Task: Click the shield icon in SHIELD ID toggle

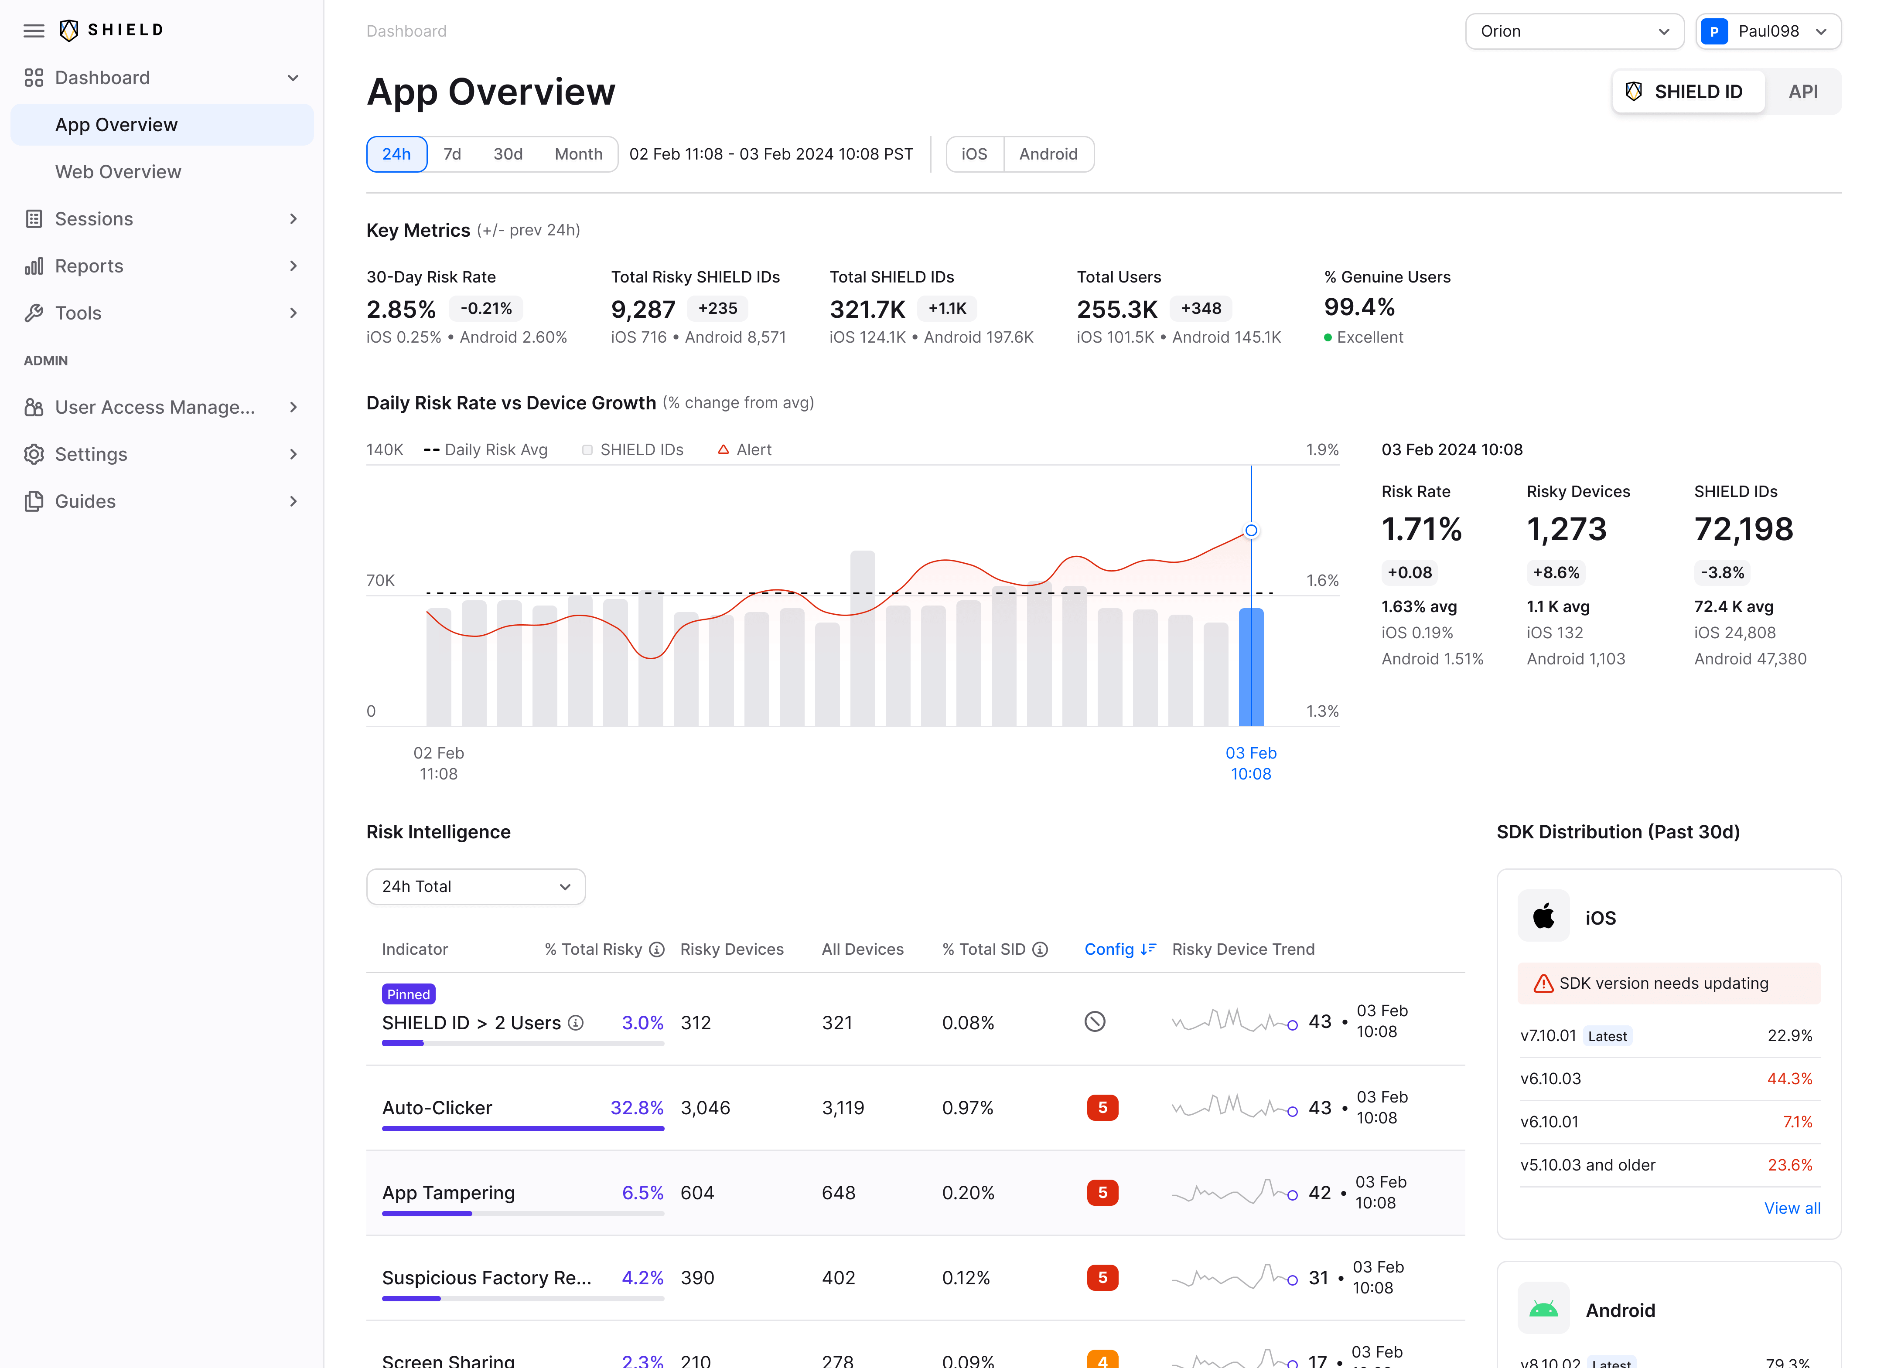Action: point(1634,92)
